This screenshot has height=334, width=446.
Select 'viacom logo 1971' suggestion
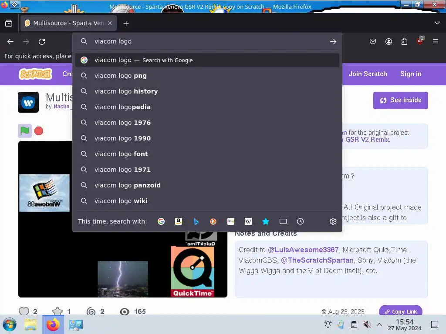coord(207,170)
